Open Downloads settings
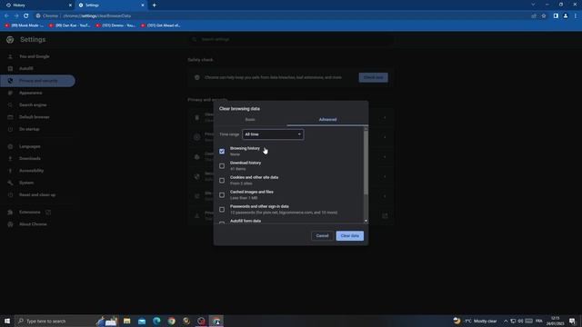The width and height of the screenshot is (582, 327). point(30,158)
